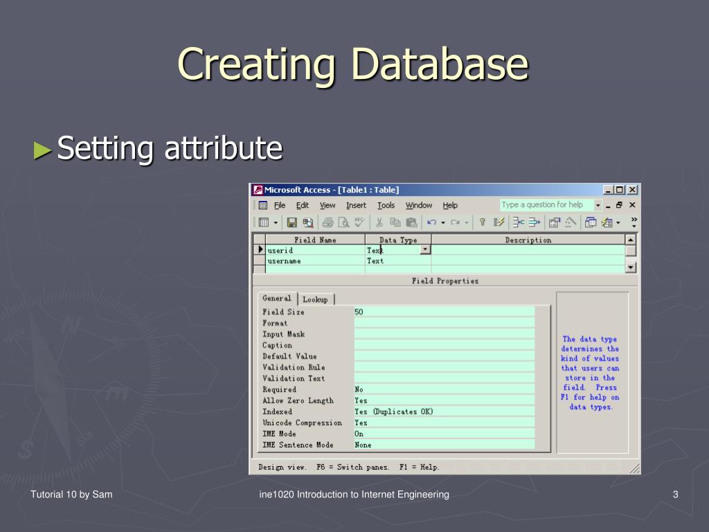Click the Validation Rule property box
This screenshot has width=709, height=532.
coord(445,367)
